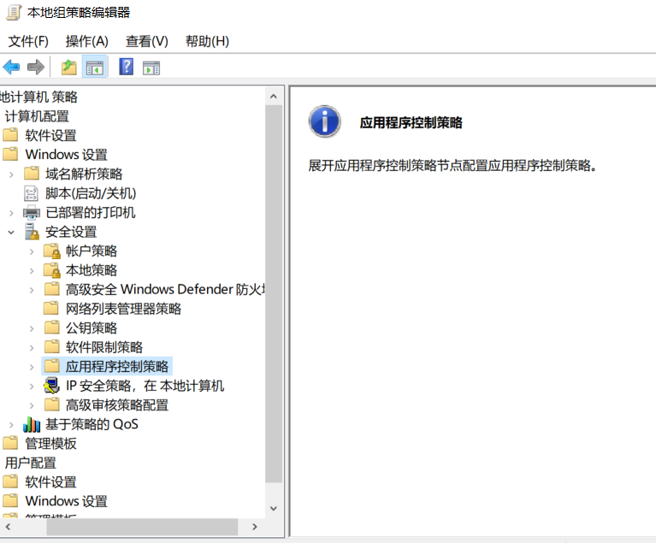
Task: Open the 查看(V) menu
Action: click(x=146, y=41)
